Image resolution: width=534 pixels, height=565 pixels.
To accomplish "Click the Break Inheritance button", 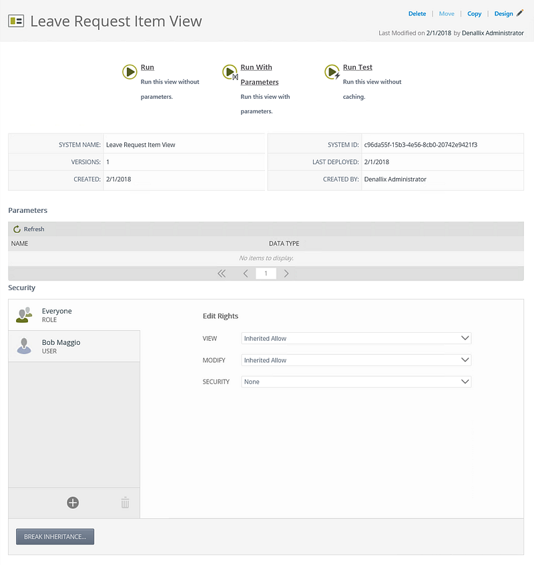I will point(55,536).
